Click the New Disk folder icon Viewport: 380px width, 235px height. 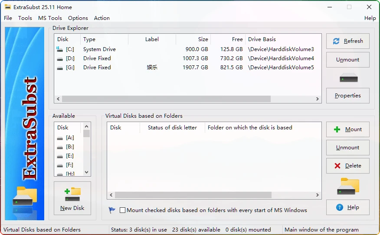(x=72, y=194)
